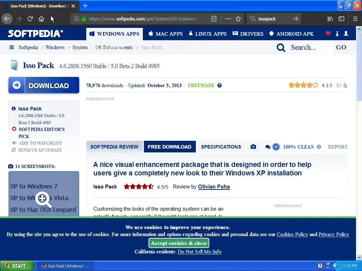
Task: Reload the page with the refresh icon
Action: point(30,19)
